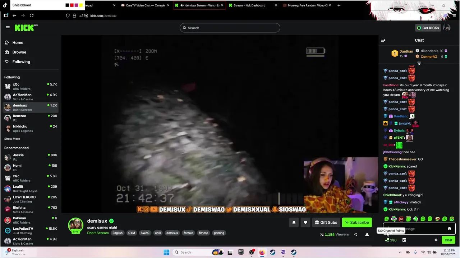Viewport: 460px width, 258px height.
Task: Open Epic Games from taskbar
Action: tap(241, 252)
